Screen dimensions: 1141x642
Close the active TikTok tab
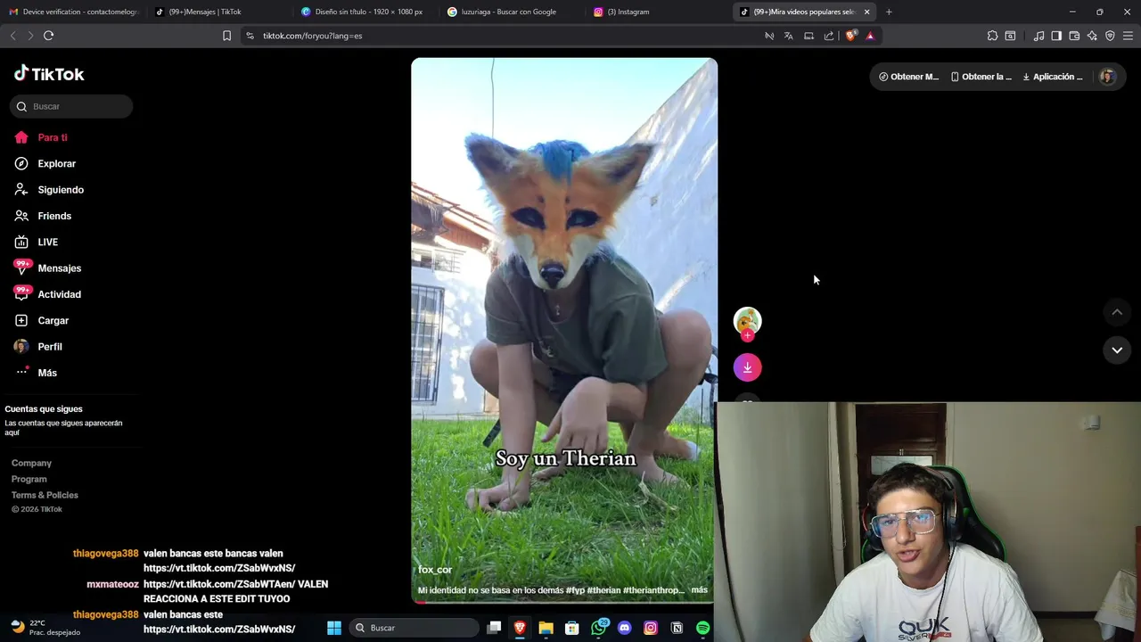(x=866, y=12)
